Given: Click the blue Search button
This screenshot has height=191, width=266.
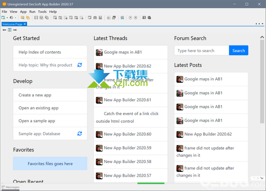Looking at the screenshot, I should click(239, 50).
